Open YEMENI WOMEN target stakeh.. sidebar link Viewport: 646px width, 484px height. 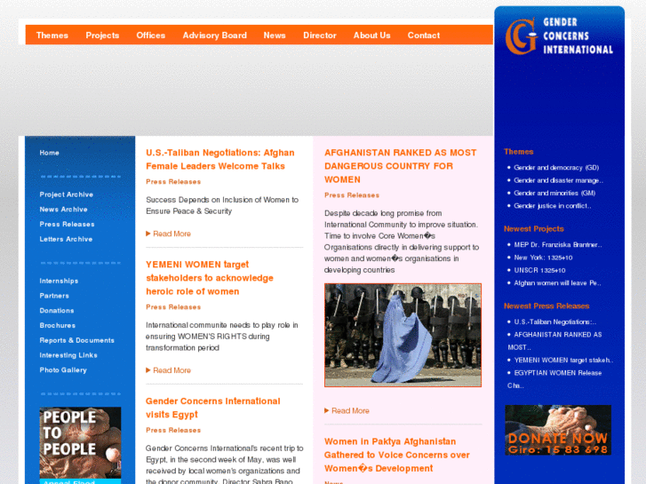click(563, 360)
